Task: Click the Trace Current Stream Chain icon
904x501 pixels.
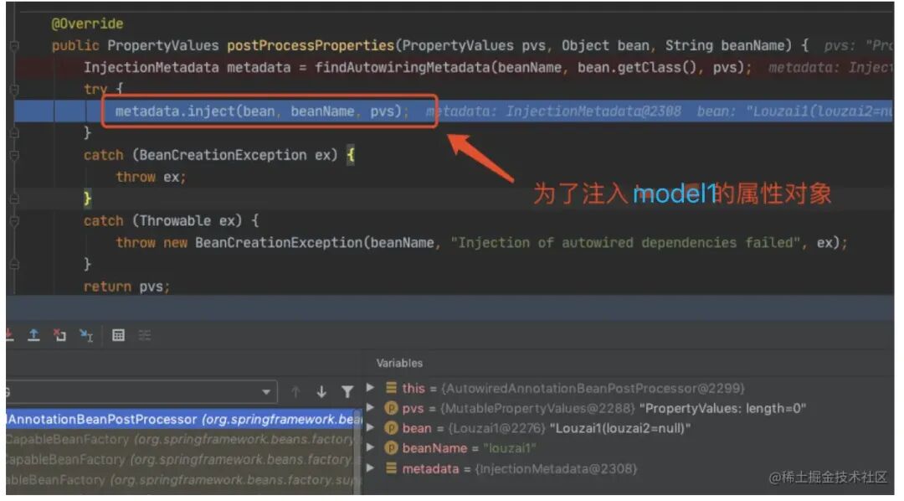Action: click(x=144, y=335)
